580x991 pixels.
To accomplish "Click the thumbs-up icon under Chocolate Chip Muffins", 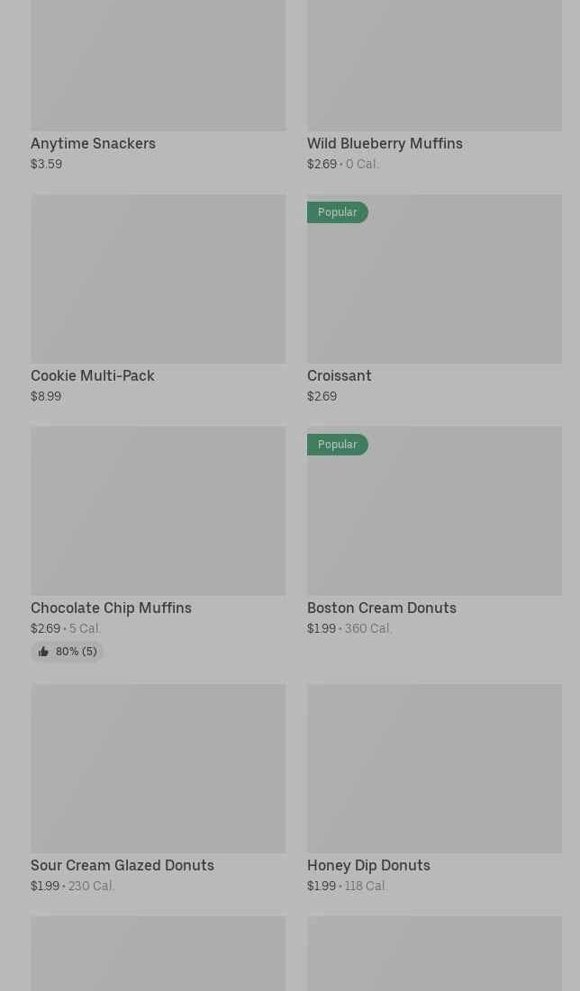I will (43, 652).
